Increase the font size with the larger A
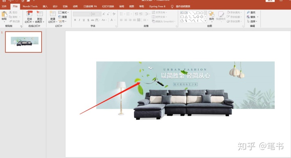This screenshot has width=291, height=158. click(103, 14)
